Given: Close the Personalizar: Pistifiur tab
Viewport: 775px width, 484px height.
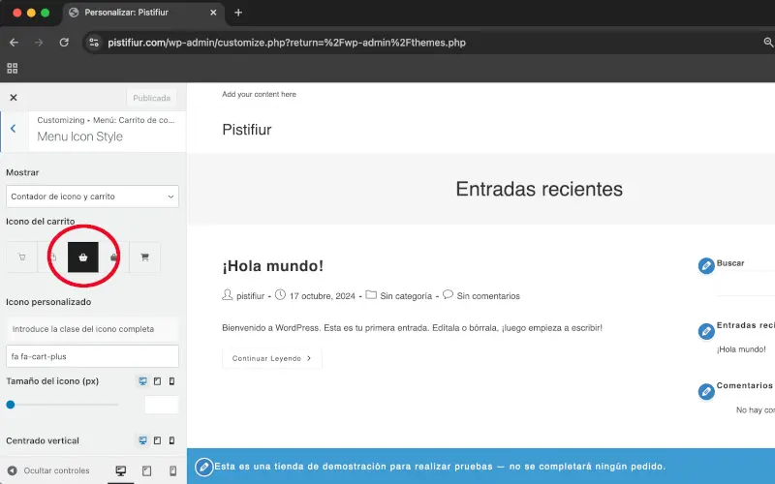Looking at the screenshot, I should click(x=213, y=13).
